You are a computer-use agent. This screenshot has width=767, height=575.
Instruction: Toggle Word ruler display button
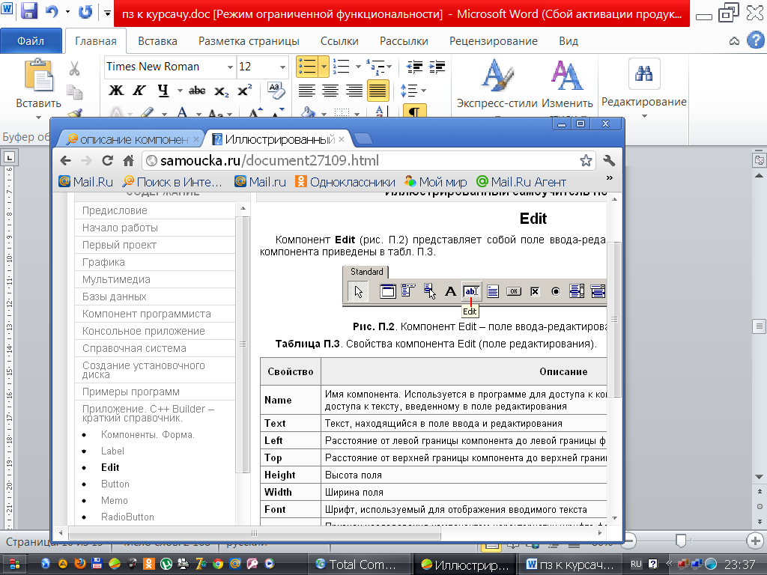tap(759, 160)
